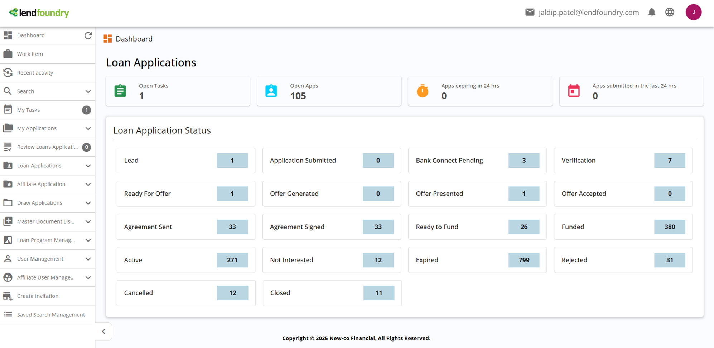
Task: Open the user profile avatar labeled J
Action: pyautogui.click(x=694, y=12)
